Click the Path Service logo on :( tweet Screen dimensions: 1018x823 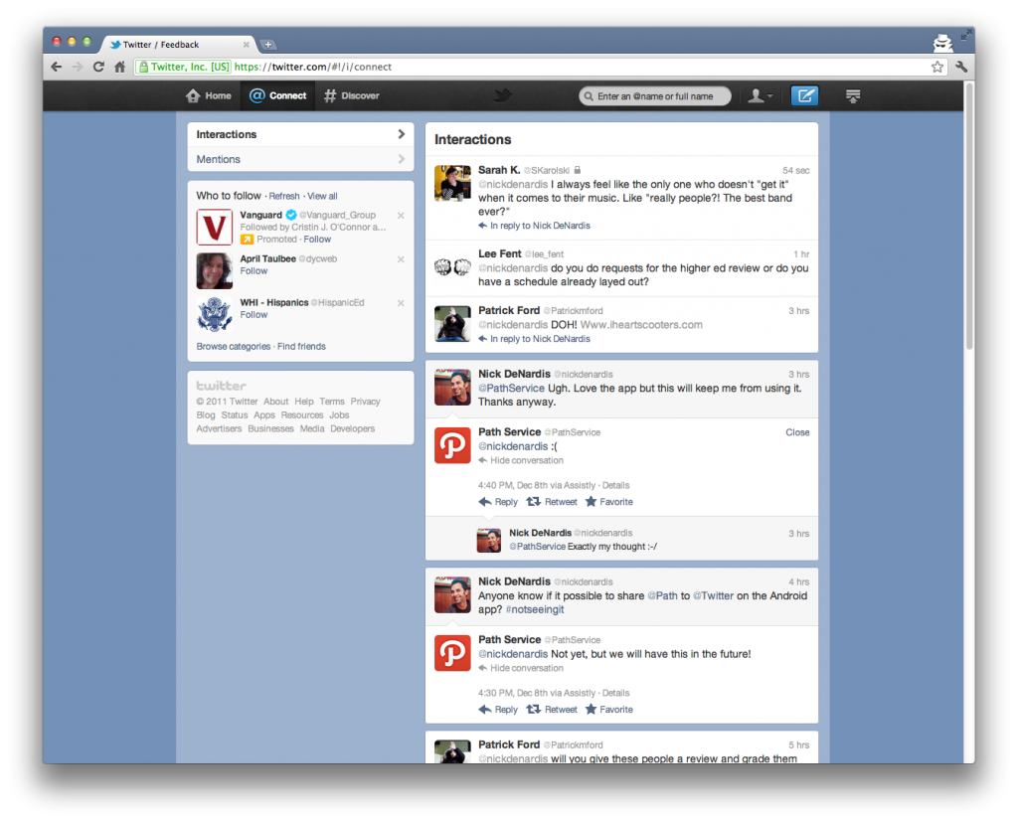(x=452, y=445)
